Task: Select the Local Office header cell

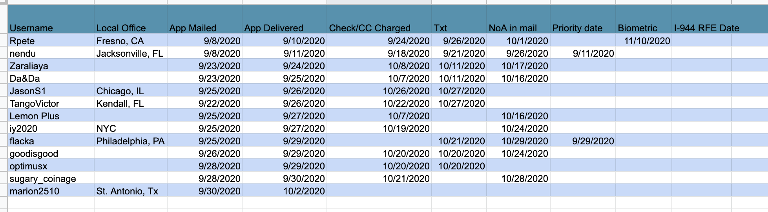Action: pyautogui.click(x=131, y=19)
